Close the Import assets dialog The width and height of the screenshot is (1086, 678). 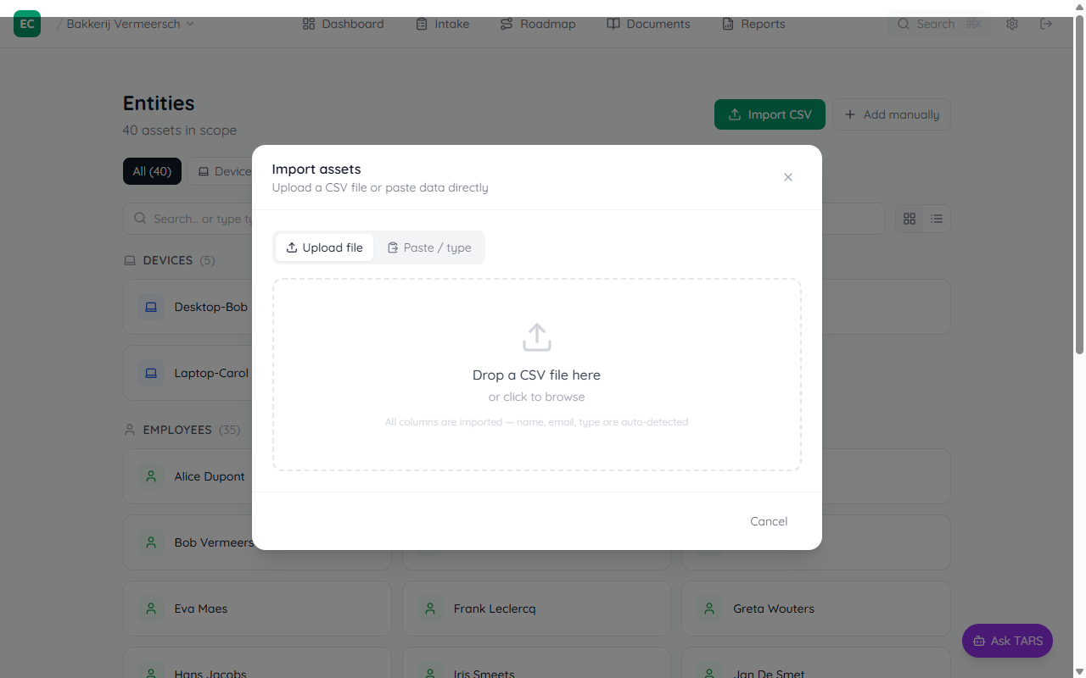click(788, 177)
